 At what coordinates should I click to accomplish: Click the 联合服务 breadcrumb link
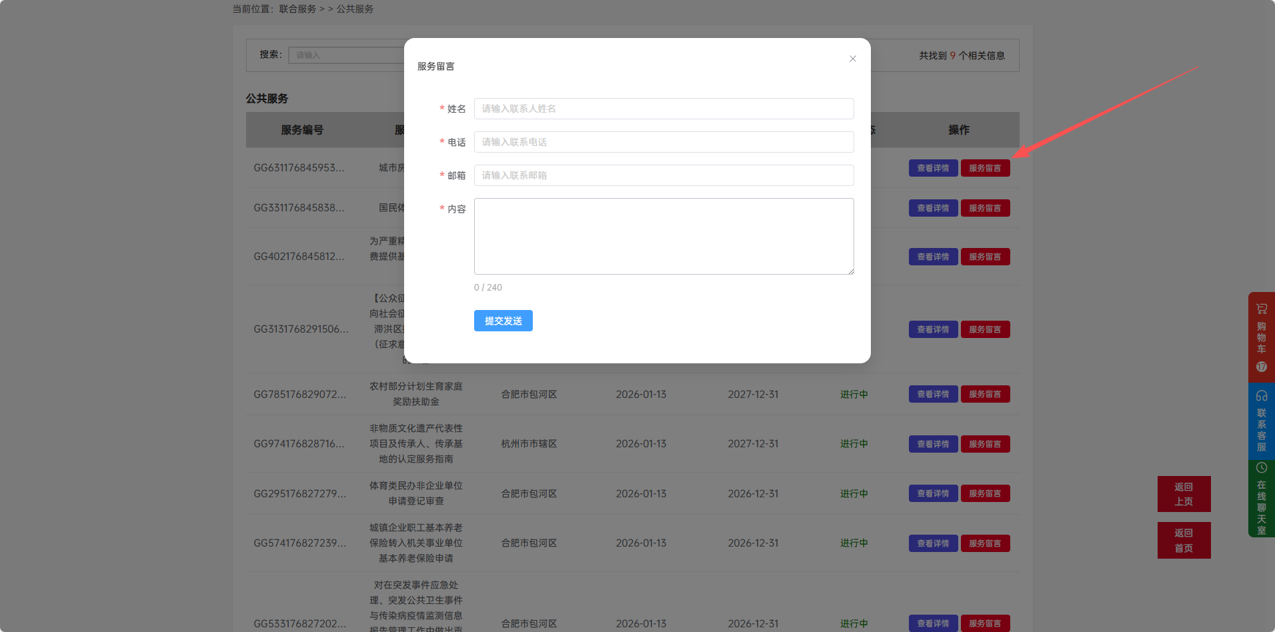click(x=297, y=9)
